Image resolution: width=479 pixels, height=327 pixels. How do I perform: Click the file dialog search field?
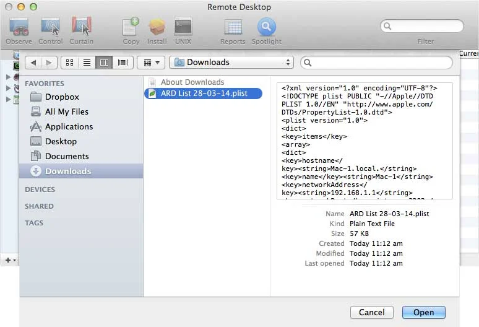click(376, 63)
